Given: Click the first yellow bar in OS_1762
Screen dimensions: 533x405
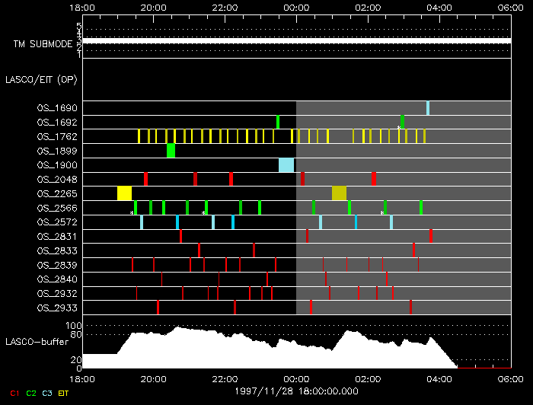Looking at the screenshot, I should [139, 136].
